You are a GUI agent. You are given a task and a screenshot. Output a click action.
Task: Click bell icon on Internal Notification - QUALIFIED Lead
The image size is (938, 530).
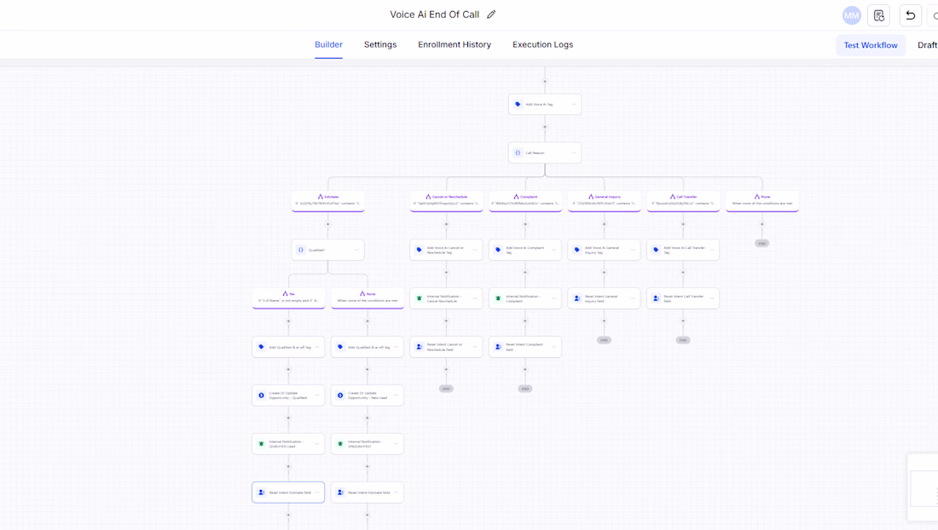point(262,444)
